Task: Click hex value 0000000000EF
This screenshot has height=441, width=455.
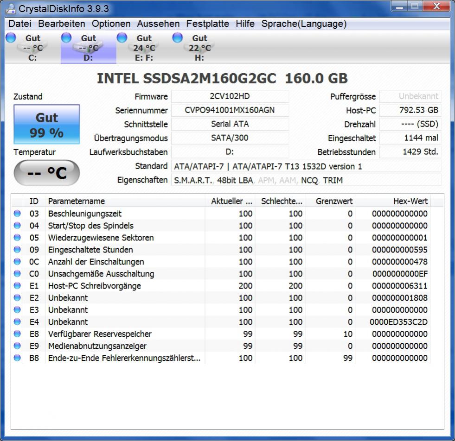Action: coord(400,273)
